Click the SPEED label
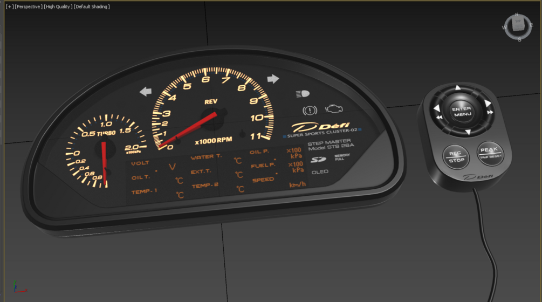542x302 pixels. pos(263,180)
